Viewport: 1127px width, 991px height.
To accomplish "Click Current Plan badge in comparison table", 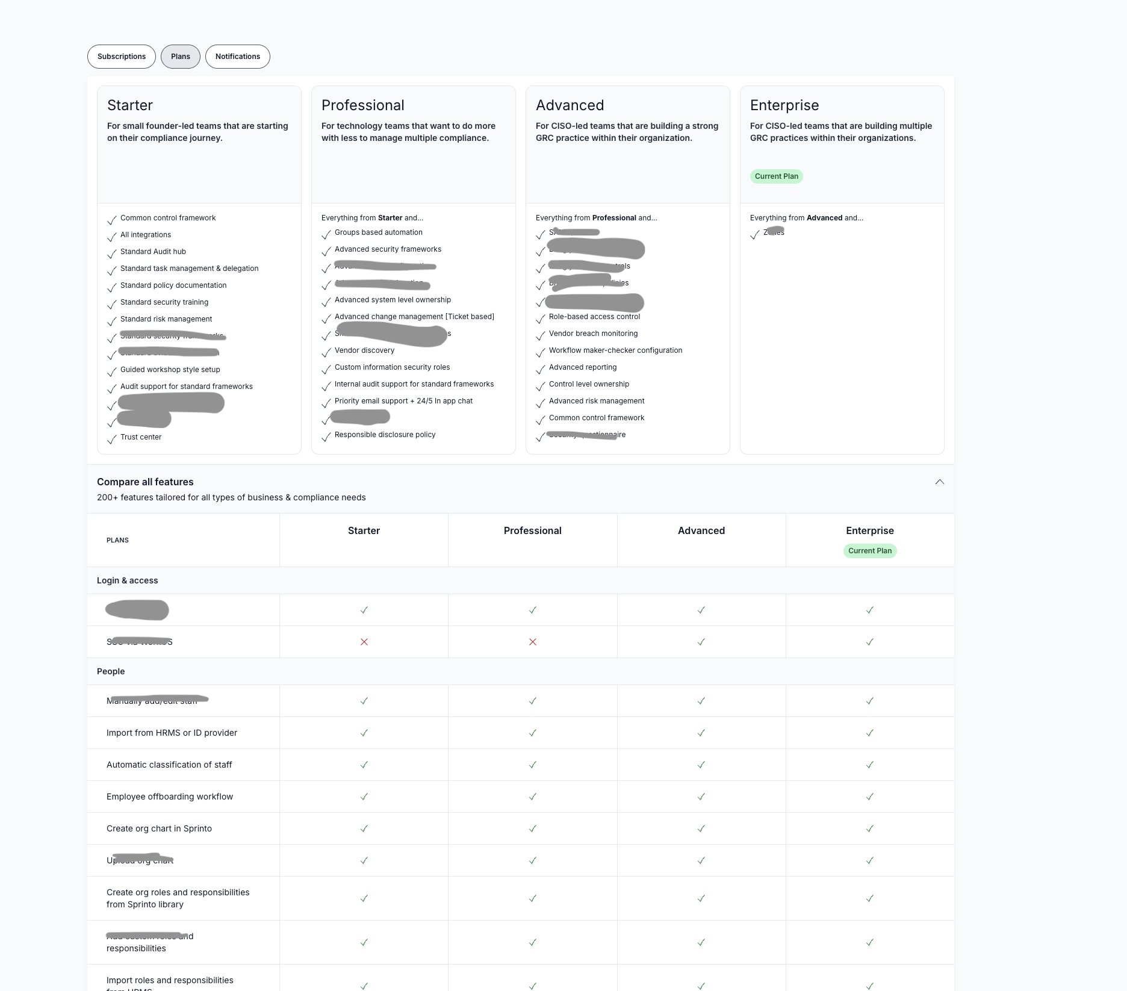I will coord(869,551).
